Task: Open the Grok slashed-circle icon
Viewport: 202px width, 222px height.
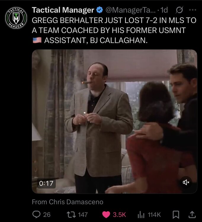Action: pos(179,10)
